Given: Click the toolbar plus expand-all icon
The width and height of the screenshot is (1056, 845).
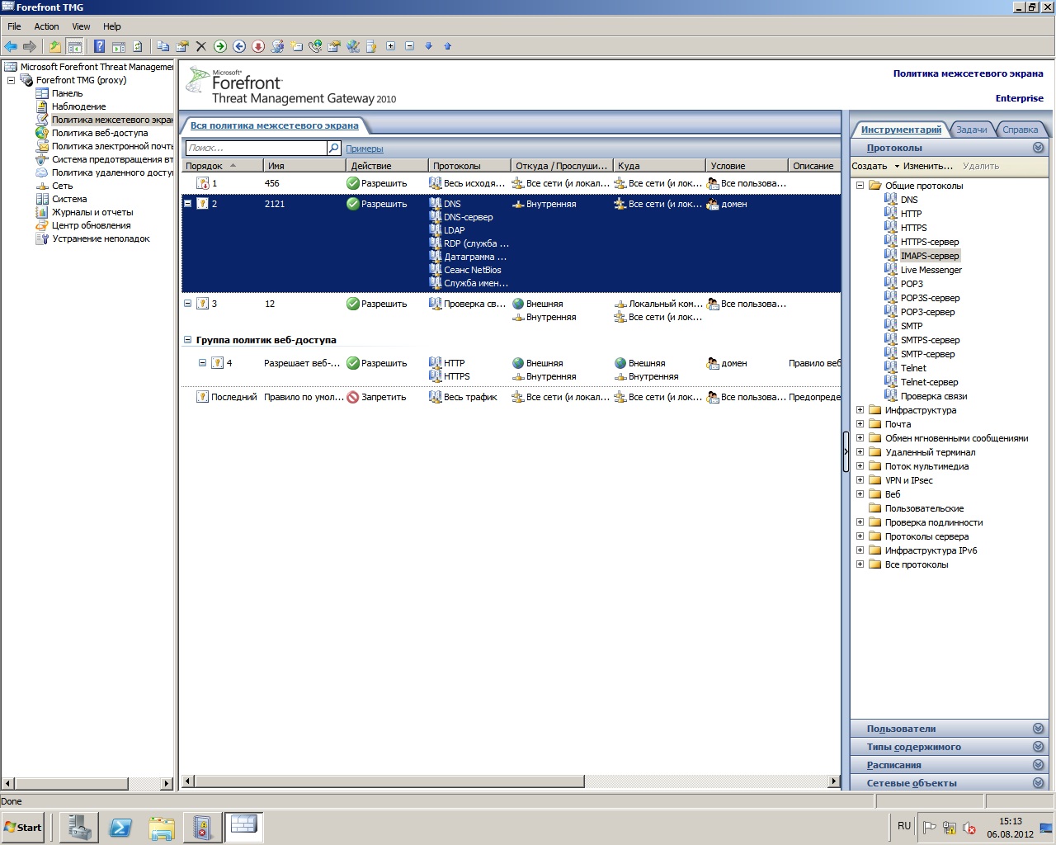Looking at the screenshot, I should (391, 46).
